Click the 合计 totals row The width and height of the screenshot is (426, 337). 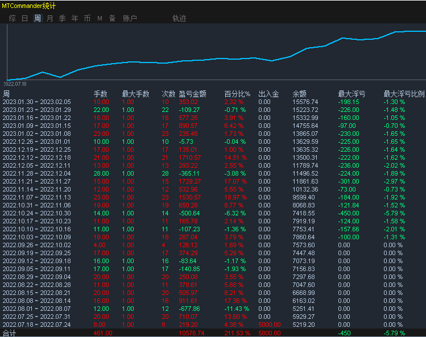click(x=10, y=333)
